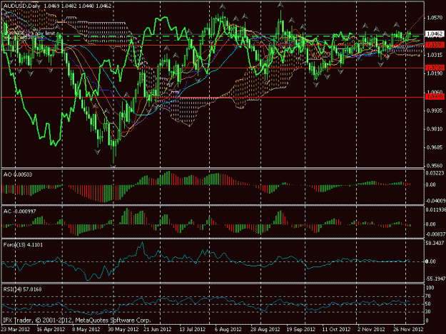This screenshot has width=446, height=334.
Task: Click the 6 Aug 2012 date label
Action: tap(228, 329)
